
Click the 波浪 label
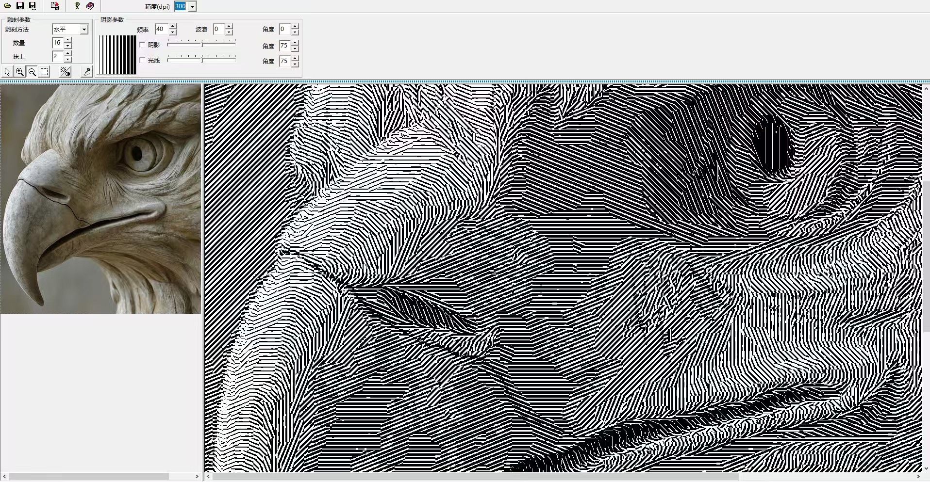pos(201,30)
